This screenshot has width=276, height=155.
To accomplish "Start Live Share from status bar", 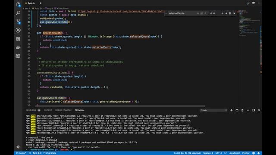I will tap(50, 153).
